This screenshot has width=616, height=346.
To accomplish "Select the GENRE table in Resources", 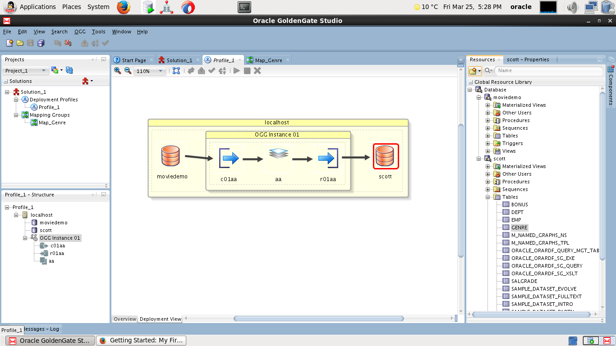I will [519, 228].
